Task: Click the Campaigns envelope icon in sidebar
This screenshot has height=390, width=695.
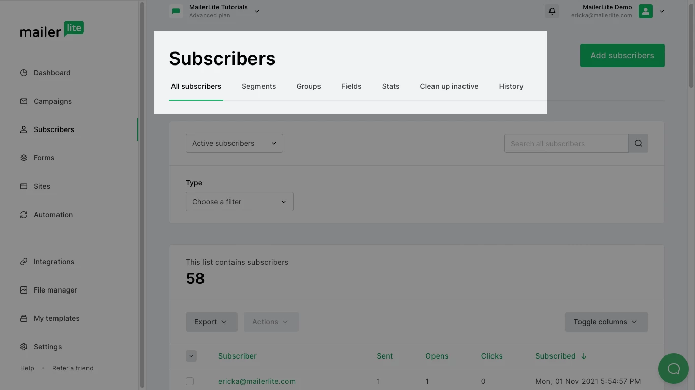Action: [24, 101]
